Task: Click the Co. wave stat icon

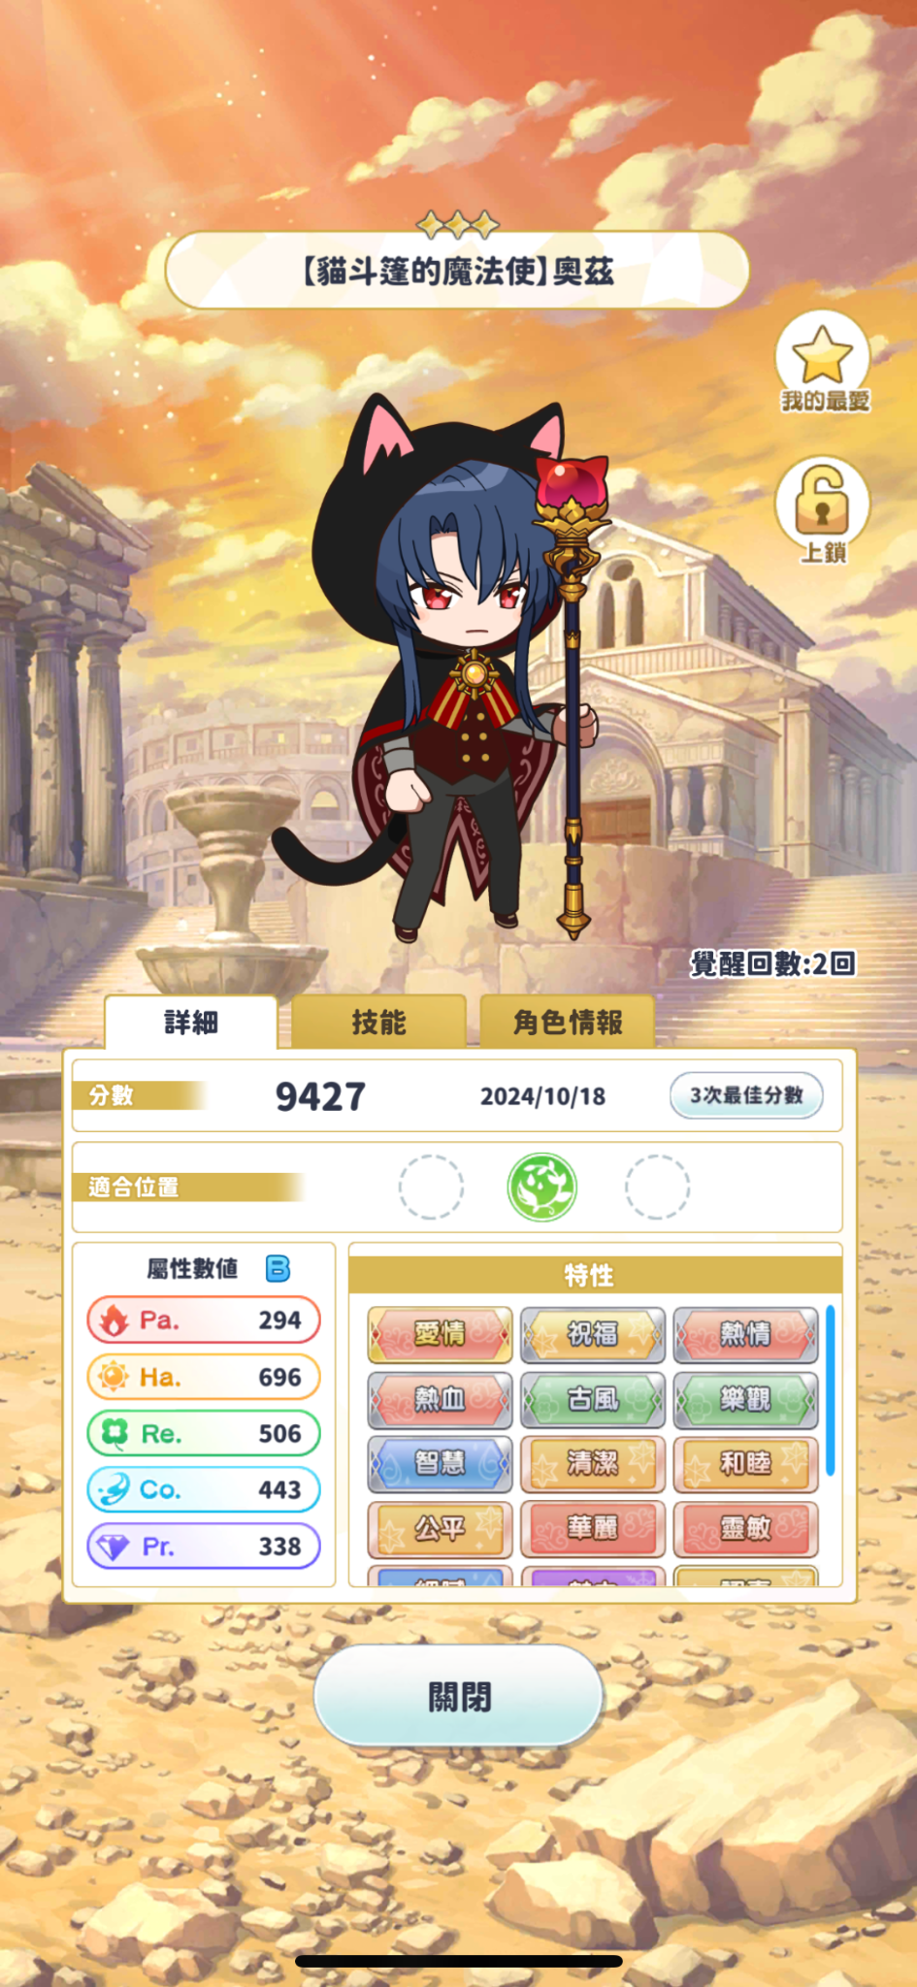Action: point(115,1489)
